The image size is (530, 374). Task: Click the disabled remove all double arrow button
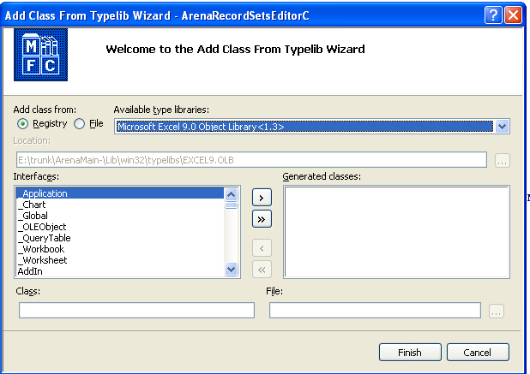point(262,269)
